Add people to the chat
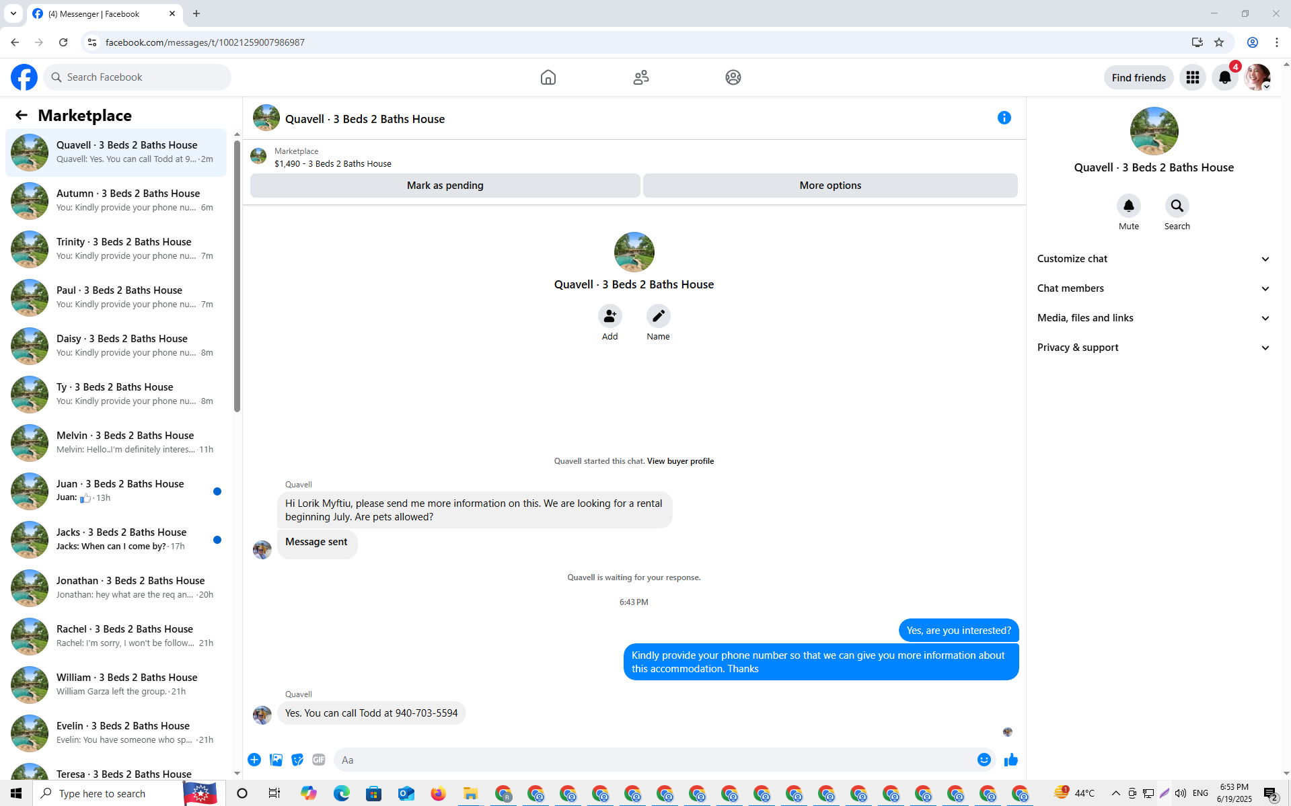The image size is (1291, 806). coord(610,316)
